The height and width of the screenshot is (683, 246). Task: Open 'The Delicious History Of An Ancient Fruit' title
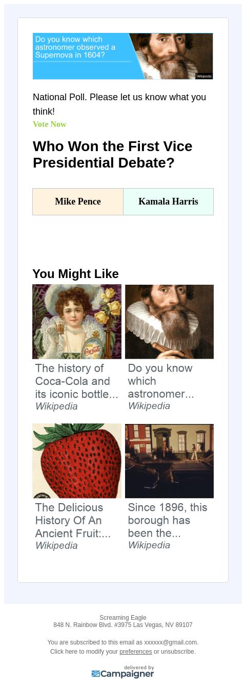point(73,521)
